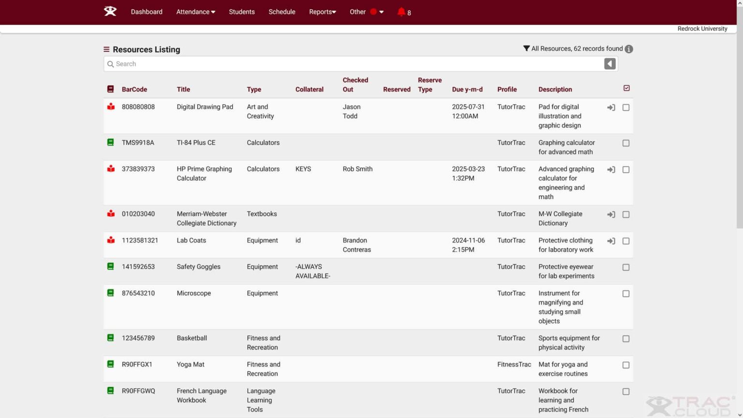Click check-in arrow for Lab Coats
Image resolution: width=743 pixels, height=418 pixels.
click(611, 241)
